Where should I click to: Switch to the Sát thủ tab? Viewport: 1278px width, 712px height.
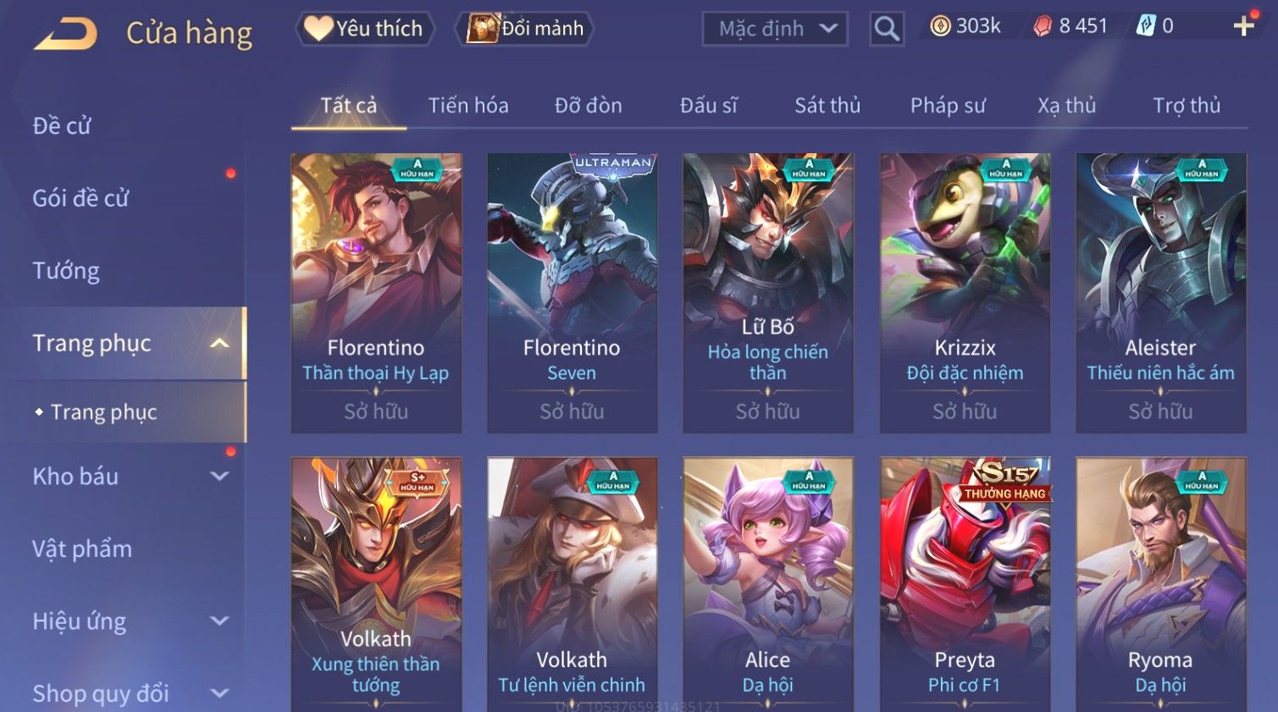click(827, 105)
